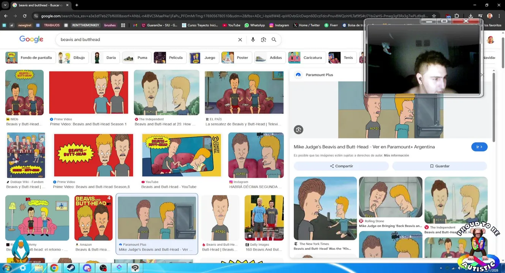This screenshot has width=505, height=273.
Task: Open the Rolling Stone related image
Action: pyautogui.click(x=391, y=197)
